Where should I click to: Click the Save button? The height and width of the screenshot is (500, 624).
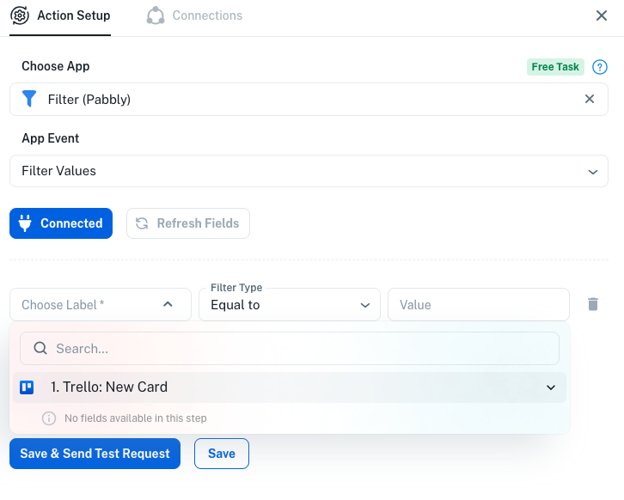click(x=221, y=454)
